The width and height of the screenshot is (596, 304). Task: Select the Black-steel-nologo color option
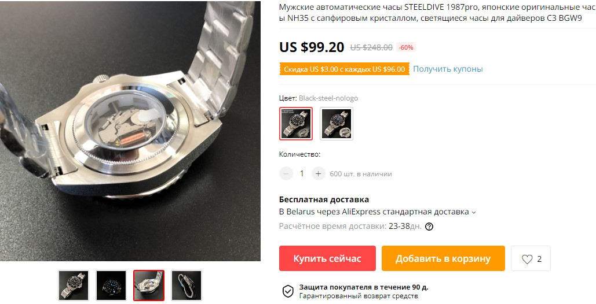click(296, 124)
